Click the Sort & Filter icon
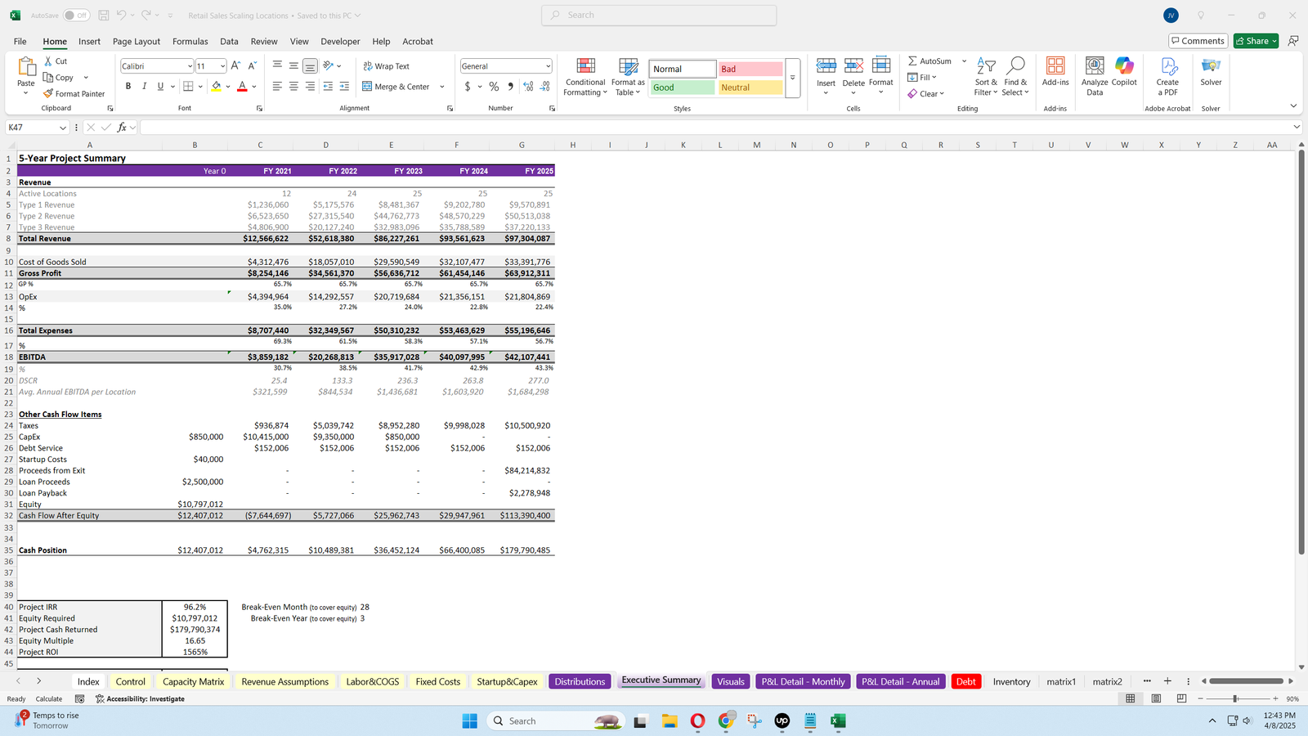Viewport: 1308px width, 736px height. point(986,67)
